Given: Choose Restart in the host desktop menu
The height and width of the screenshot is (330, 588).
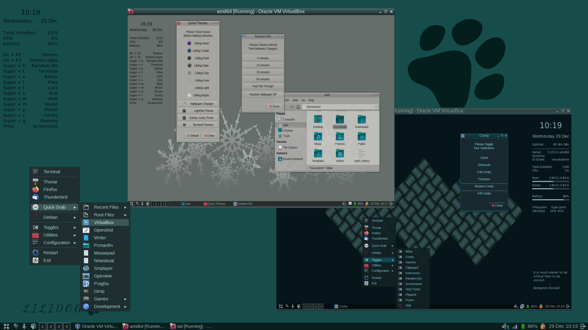Looking at the screenshot, I should [55, 253].
